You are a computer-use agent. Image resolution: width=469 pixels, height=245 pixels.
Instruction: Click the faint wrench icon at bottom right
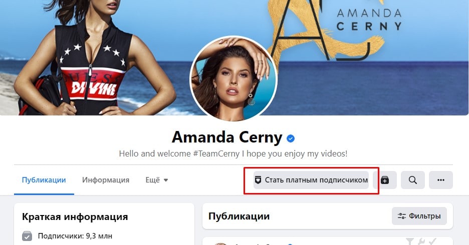pos(421,241)
